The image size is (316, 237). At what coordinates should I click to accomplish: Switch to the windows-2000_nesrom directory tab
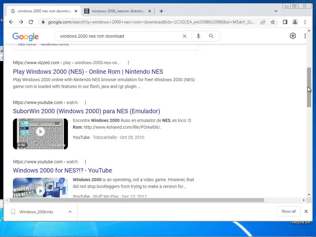click(118, 11)
